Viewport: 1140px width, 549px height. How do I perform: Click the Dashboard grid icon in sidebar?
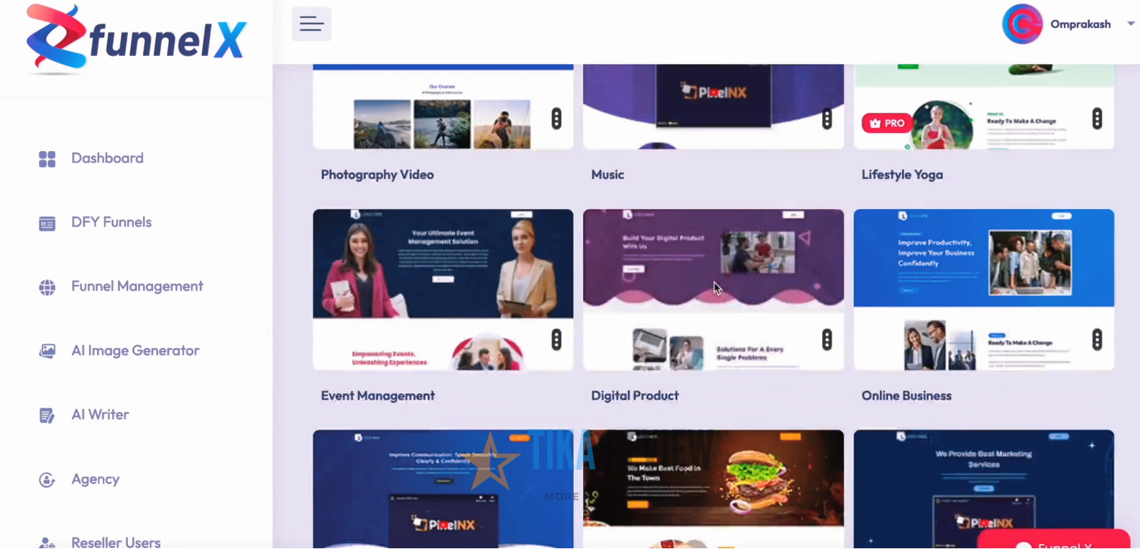pyautogui.click(x=47, y=159)
